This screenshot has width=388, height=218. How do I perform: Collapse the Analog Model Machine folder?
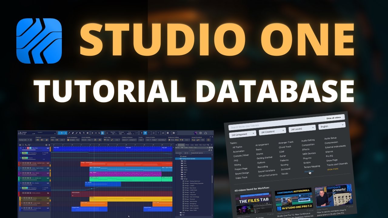[x=179, y=159]
